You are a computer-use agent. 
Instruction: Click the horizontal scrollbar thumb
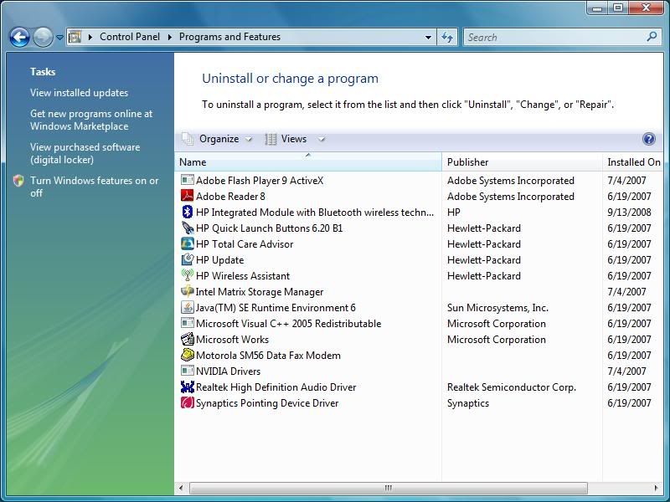coord(389,488)
